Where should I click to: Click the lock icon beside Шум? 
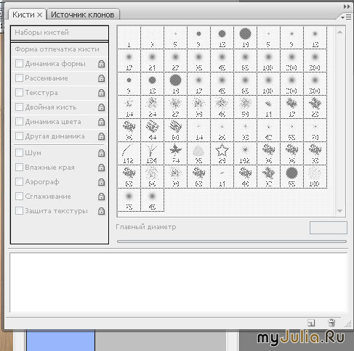pyautogui.click(x=101, y=153)
